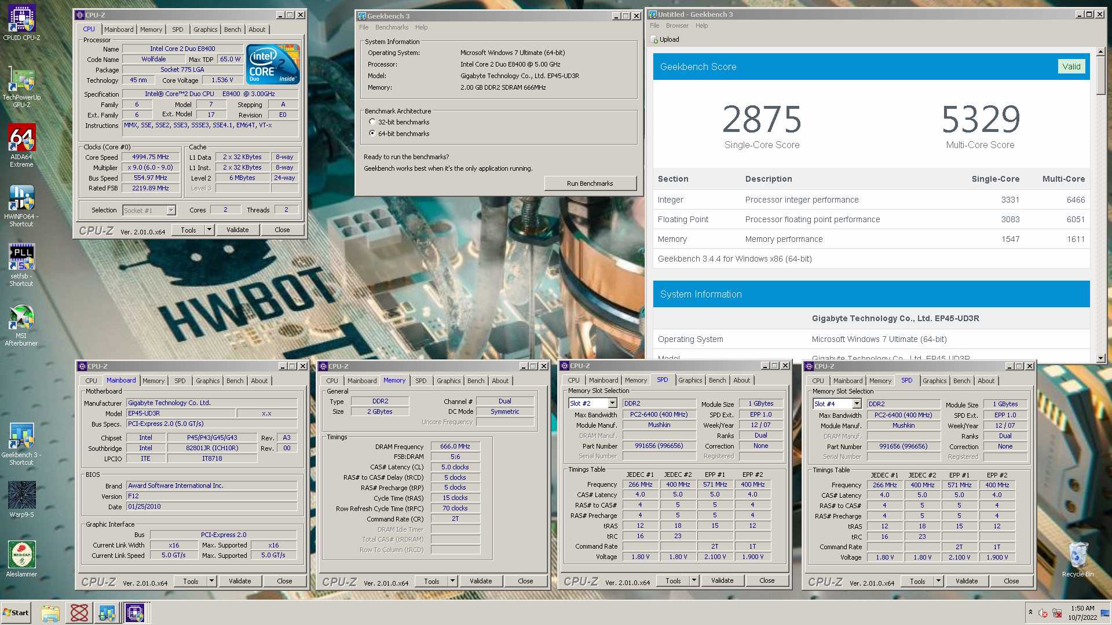Image resolution: width=1112 pixels, height=625 pixels.
Task: Click the Upload icon in Geekbench results
Action: click(x=654, y=39)
